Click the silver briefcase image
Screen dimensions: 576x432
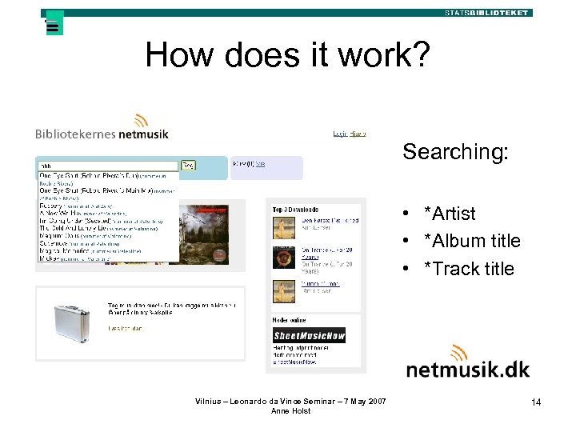pos(72,323)
